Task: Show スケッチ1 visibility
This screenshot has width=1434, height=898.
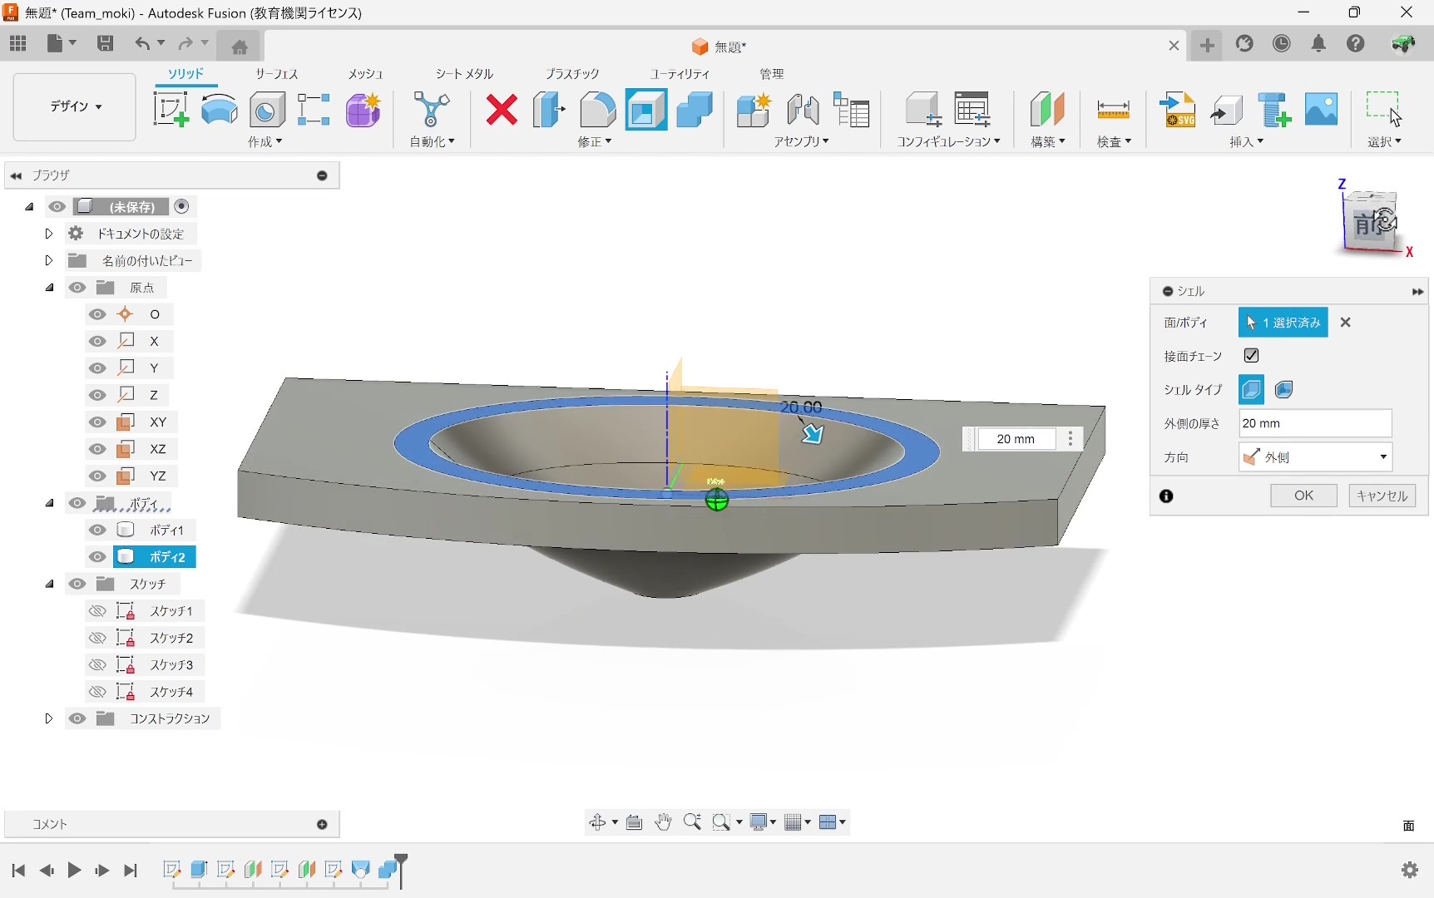Action: click(97, 611)
